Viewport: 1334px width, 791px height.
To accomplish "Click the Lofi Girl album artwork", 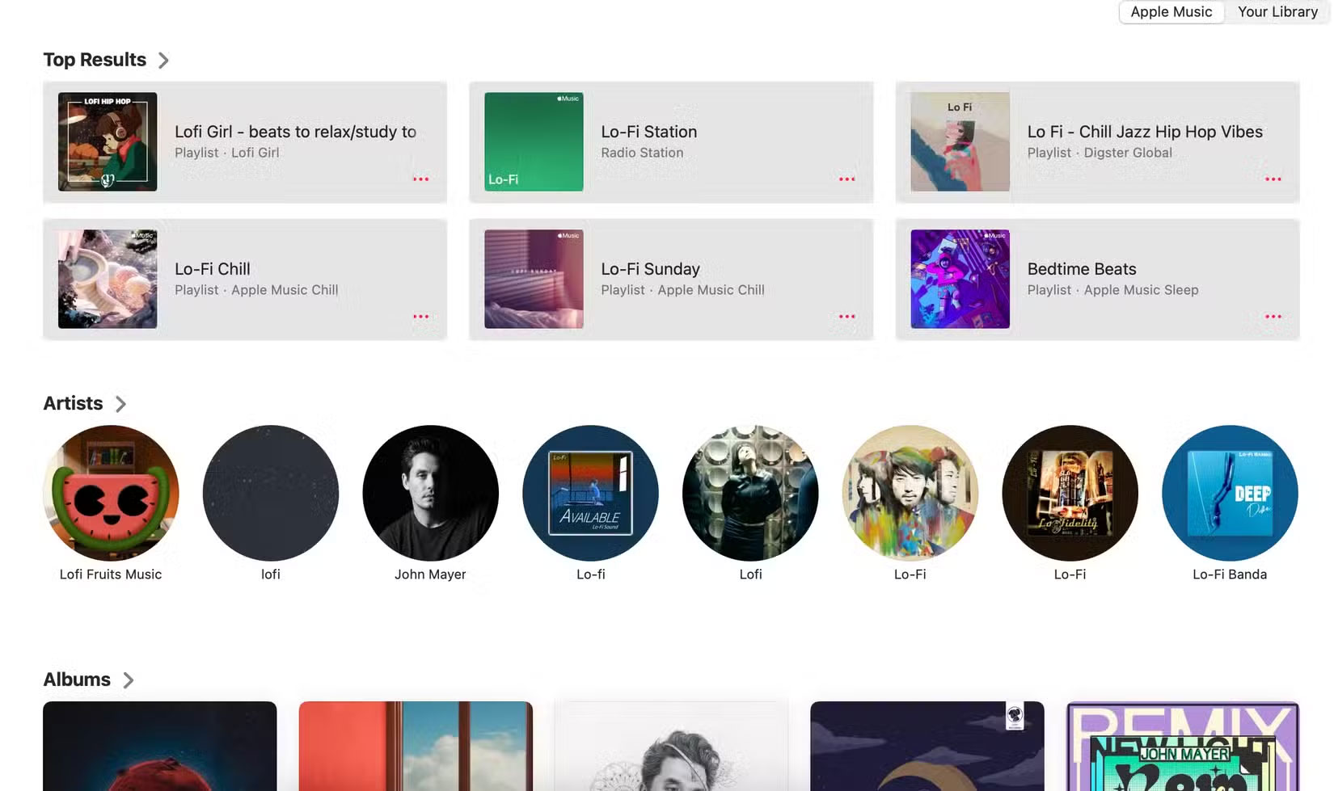I will pos(107,141).
